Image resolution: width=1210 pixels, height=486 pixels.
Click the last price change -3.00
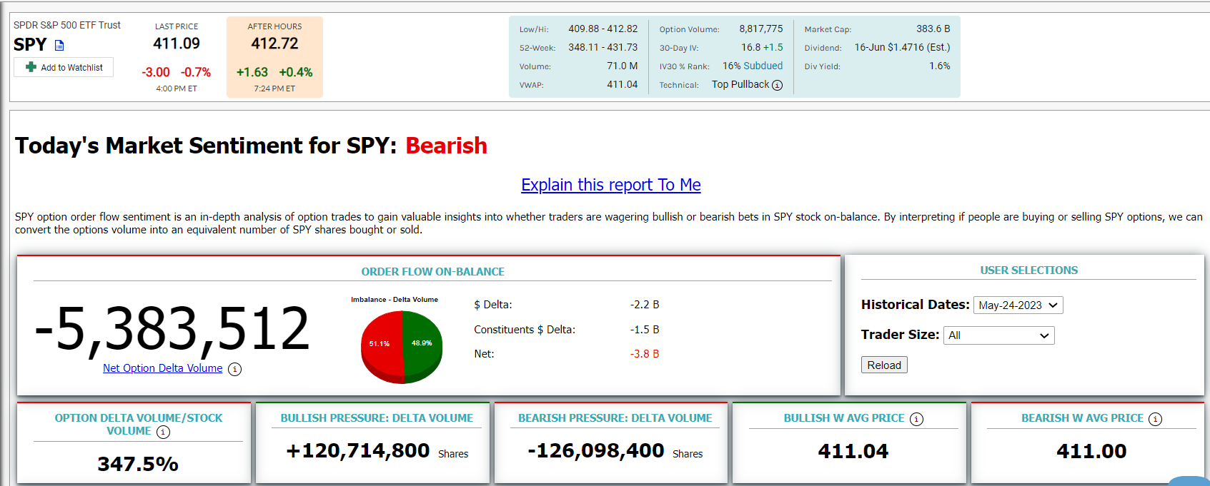(x=156, y=72)
